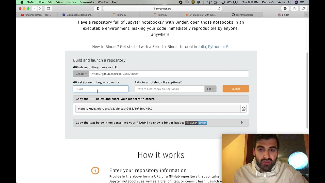Select the Binder tab
The height and width of the screenshot is (183, 325).
[283, 15]
